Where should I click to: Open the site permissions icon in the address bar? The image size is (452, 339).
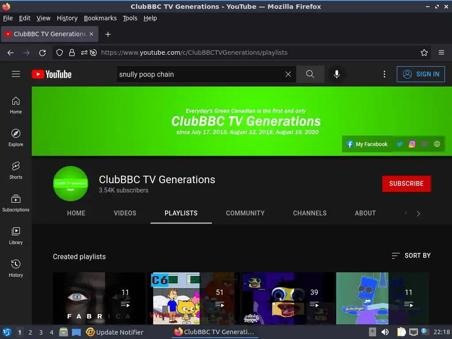(84, 53)
